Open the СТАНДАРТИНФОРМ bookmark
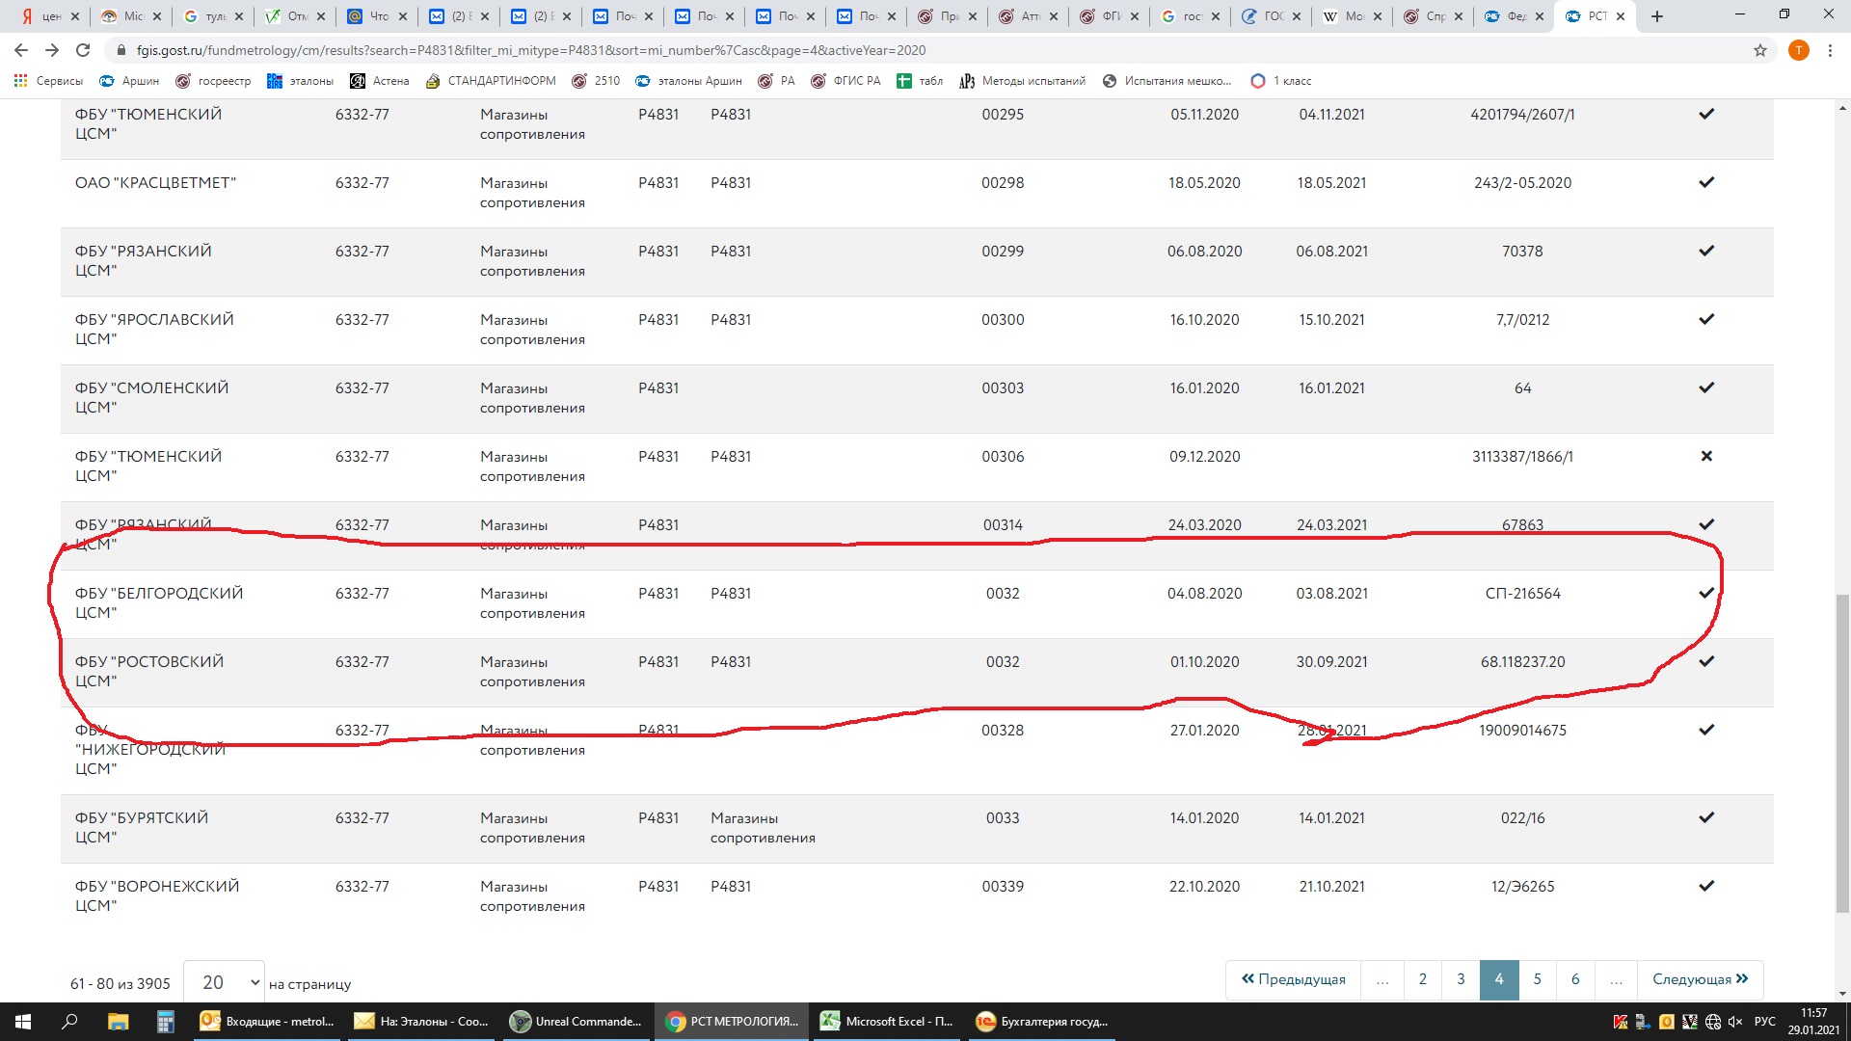This screenshot has width=1851, height=1041. coord(490,81)
